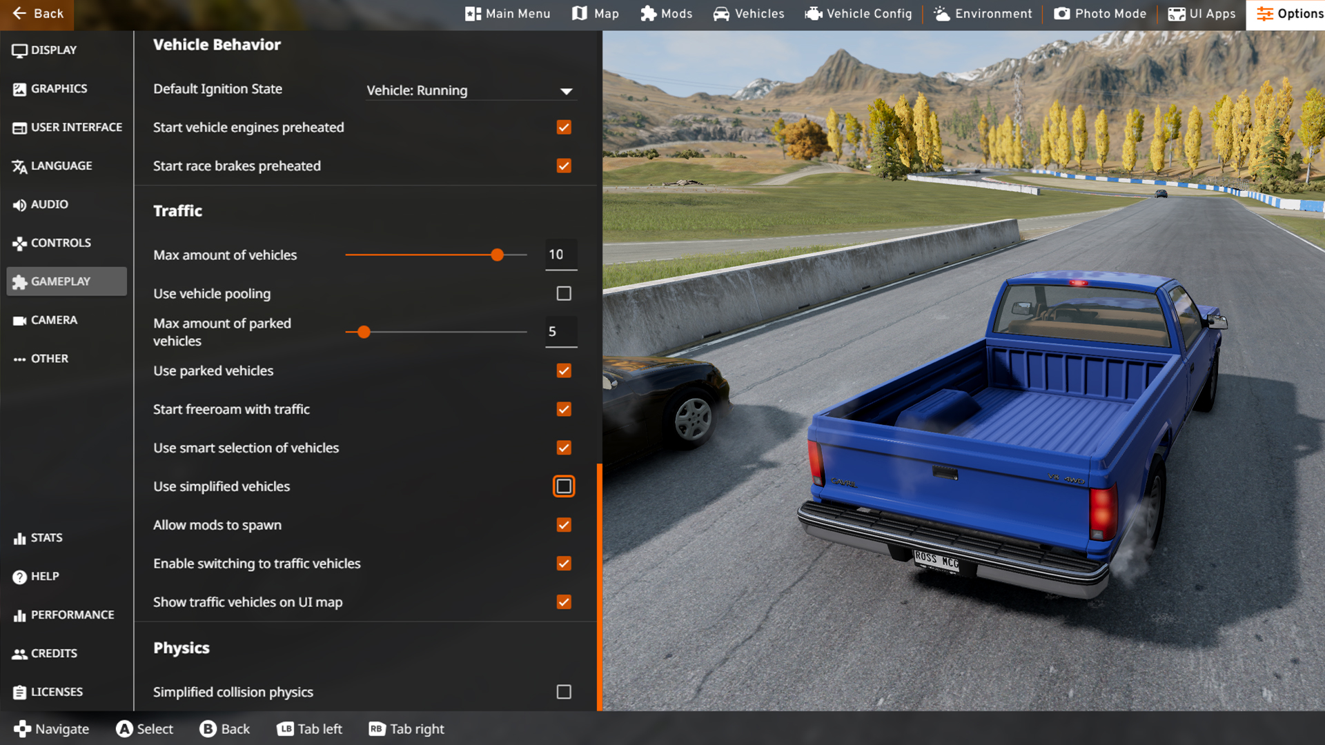Switch to the Graphics settings tab
The height and width of the screenshot is (745, 1325).
coord(59,88)
